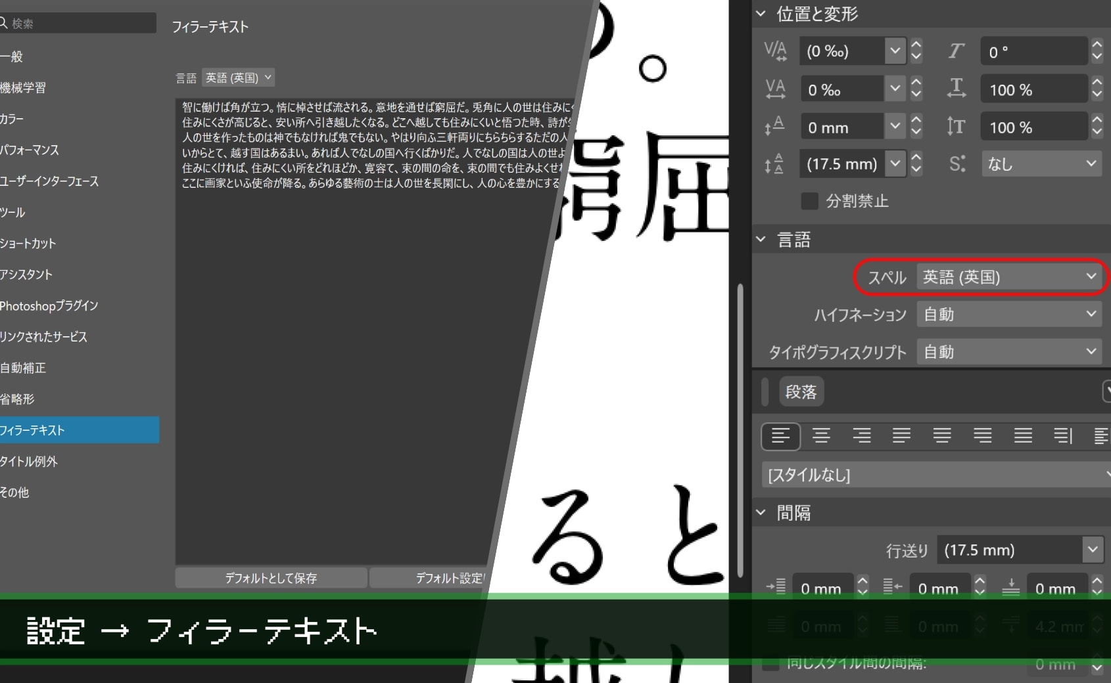
Task: Click the デフォルトとして保存 button
Action: [271, 578]
